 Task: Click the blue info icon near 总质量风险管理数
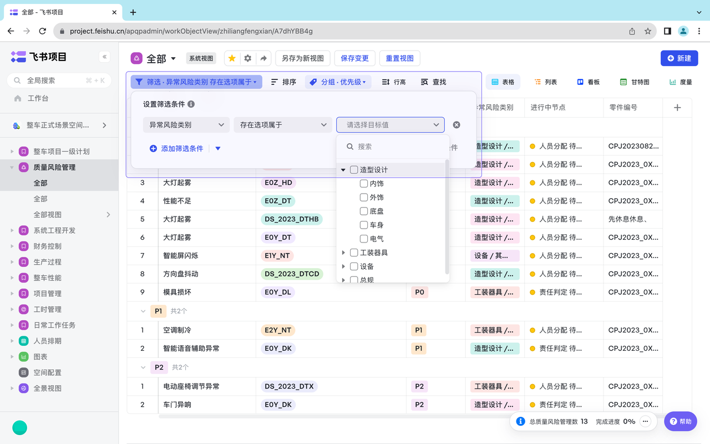520,422
